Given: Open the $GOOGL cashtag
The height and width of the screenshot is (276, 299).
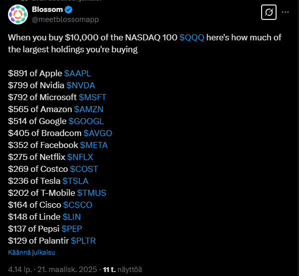Looking at the screenshot, I should [86, 121].
